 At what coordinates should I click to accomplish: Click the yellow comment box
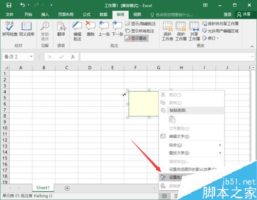[143, 104]
